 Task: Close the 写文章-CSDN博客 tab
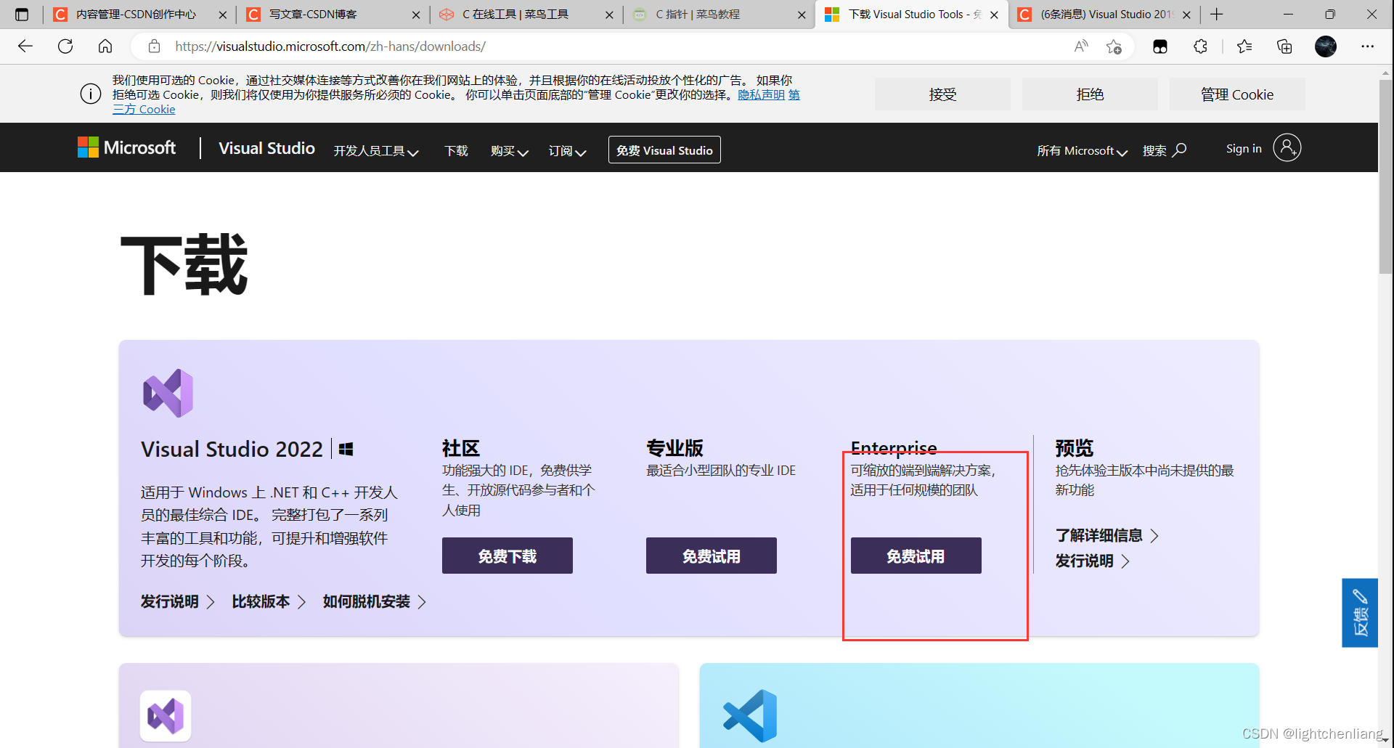click(416, 15)
